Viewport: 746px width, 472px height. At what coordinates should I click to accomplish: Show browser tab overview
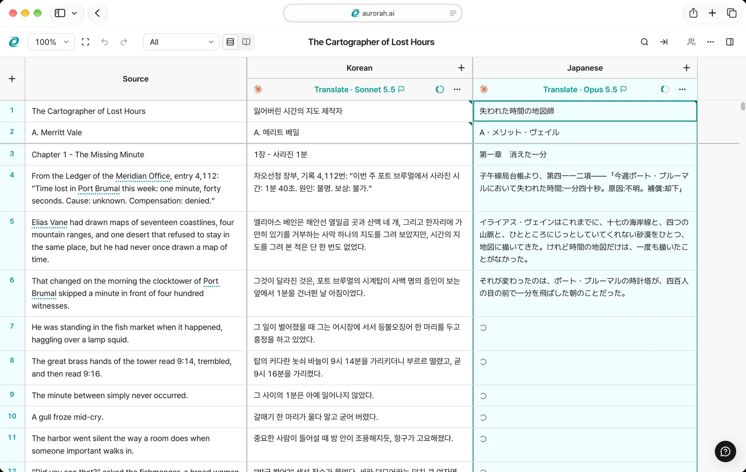(x=732, y=13)
